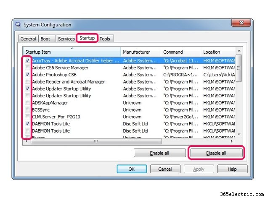Uncheck the Adobe Photoshop CS6 checkbox
Viewport: 265px width, 198px height.
pos(27,74)
